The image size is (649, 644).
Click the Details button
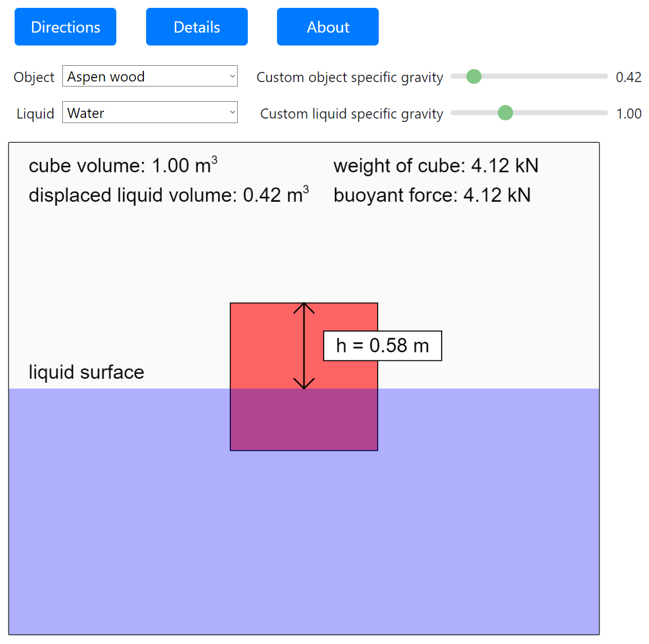pos(197,27)
